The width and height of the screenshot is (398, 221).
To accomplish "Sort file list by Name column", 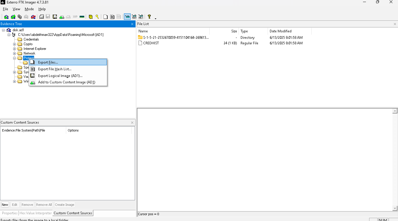I will click(173, 31).
